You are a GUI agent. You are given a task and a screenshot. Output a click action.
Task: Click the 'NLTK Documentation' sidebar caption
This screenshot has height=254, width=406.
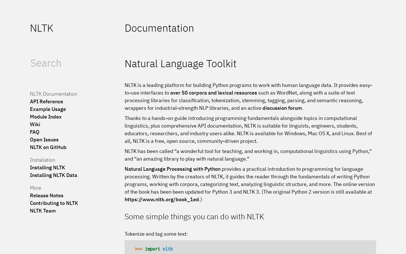[x=54, y=94]
